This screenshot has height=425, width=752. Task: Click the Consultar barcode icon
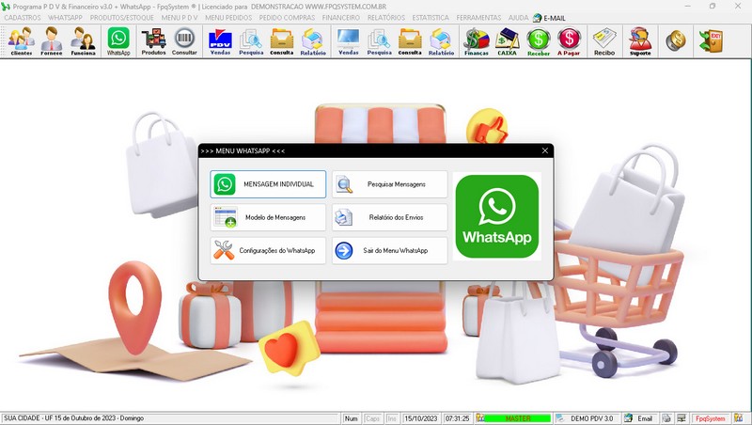(x=184, y=41)
